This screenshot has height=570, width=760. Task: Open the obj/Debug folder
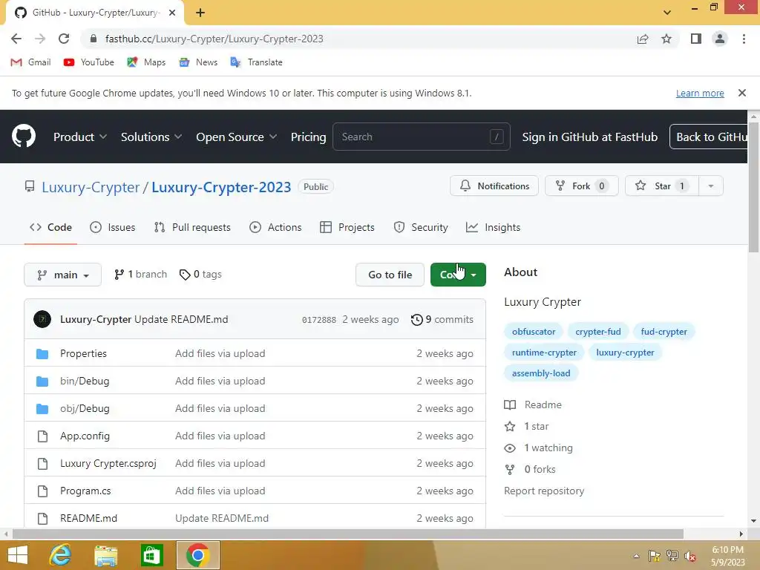[85, 409]
